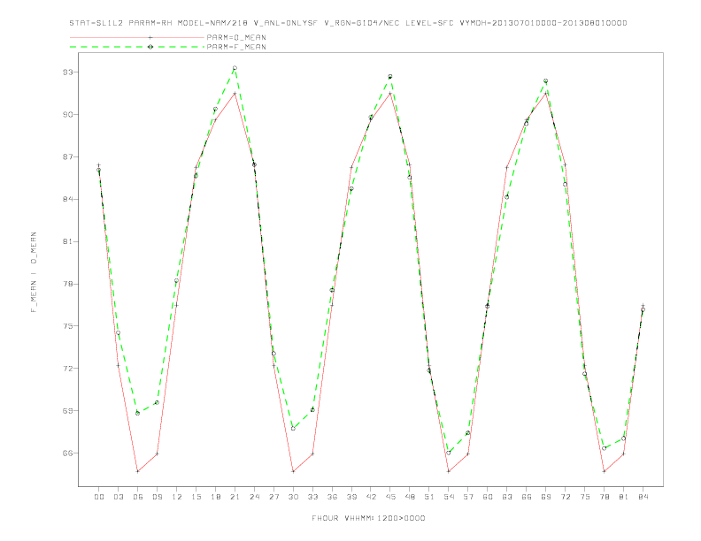This screenshot has height=541, width=701.
Task: Click the 78 y-axis tick label
Action: (67, 284)
